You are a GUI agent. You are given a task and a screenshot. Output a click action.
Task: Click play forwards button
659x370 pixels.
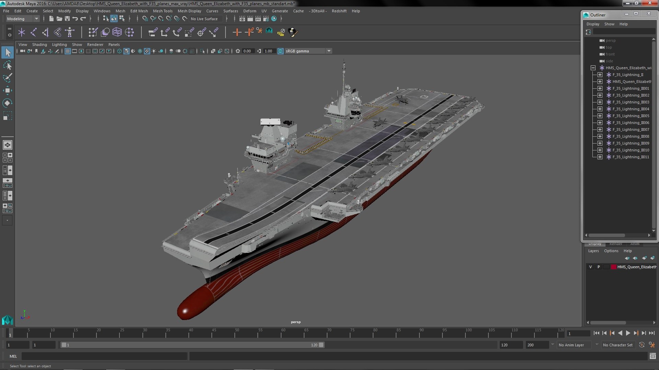[x=628, y=333]
